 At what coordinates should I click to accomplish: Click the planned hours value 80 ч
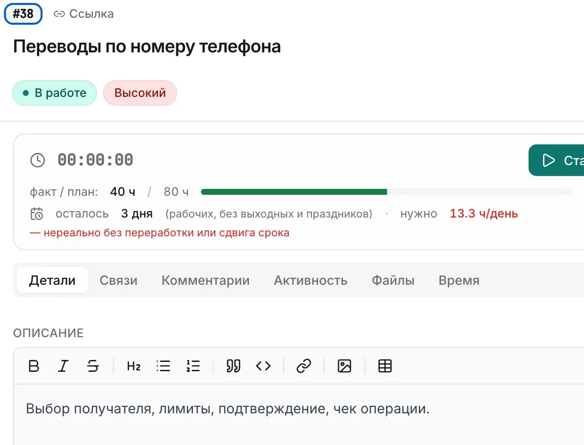[x=176, y=192]
